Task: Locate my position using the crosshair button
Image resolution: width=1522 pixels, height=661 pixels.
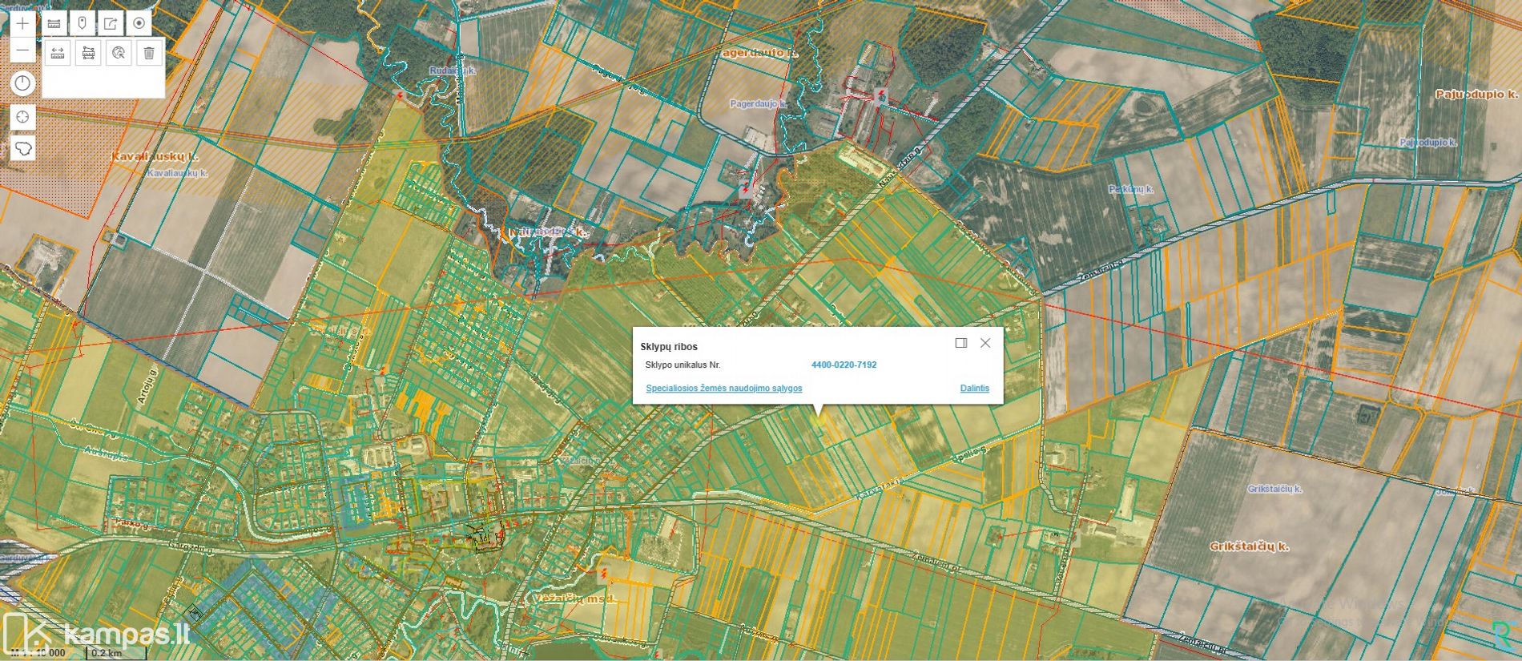Action: 22,117
